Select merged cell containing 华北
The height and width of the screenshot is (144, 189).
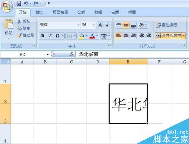(128, 104)
